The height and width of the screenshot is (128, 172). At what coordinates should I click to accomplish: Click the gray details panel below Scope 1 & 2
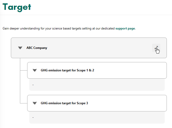click(97, 85)
